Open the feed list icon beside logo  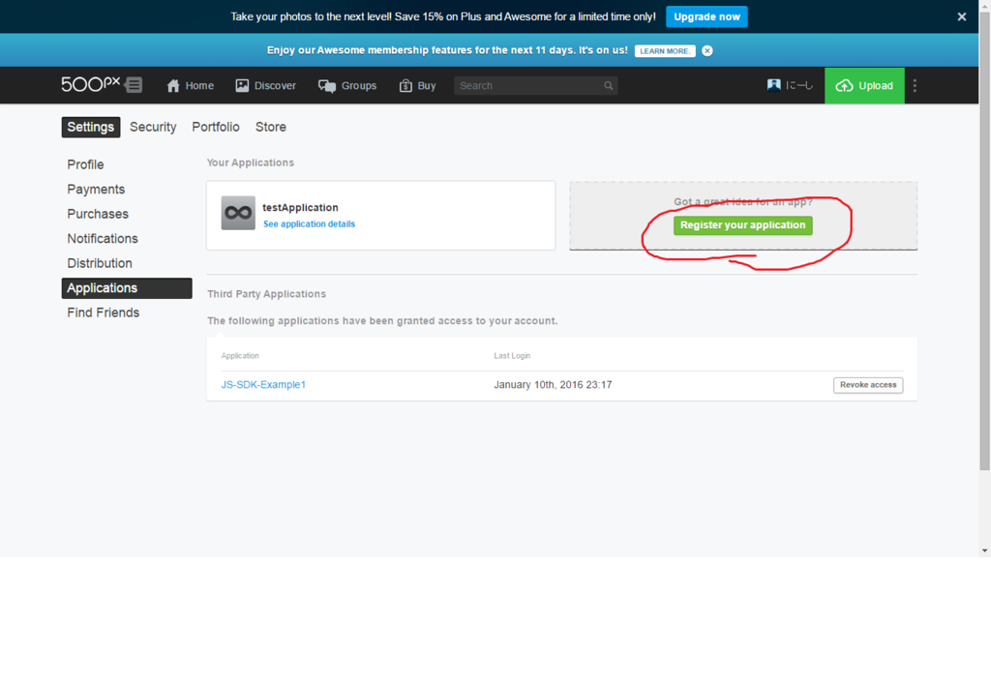pos(134,84)
